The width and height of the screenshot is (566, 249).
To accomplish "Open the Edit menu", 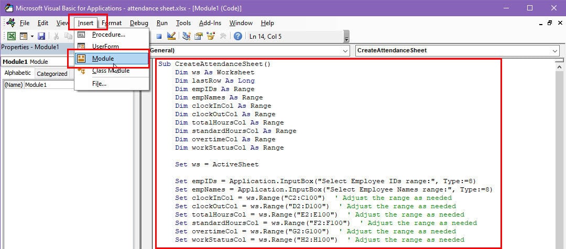I will pyautogui.click(x=43, y=23).
